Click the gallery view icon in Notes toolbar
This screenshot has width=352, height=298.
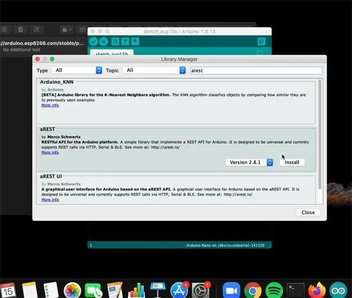click(4, 29)
